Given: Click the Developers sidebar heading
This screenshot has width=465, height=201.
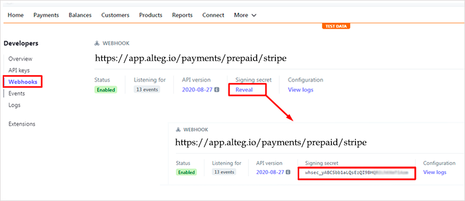Looking at the screenshot, I should pos(21,43).
